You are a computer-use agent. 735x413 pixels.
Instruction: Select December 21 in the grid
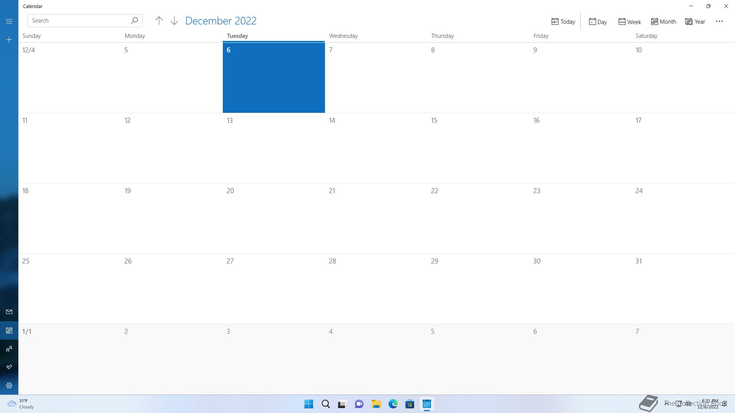click(376, 218)
